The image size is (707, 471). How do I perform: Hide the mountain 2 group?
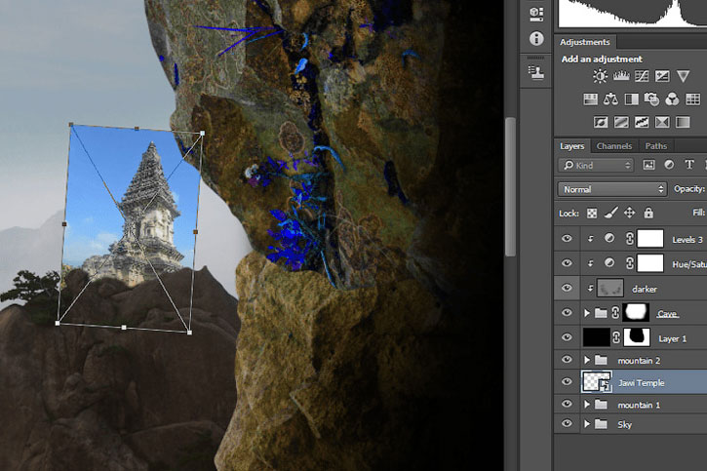tap(567, 360)
